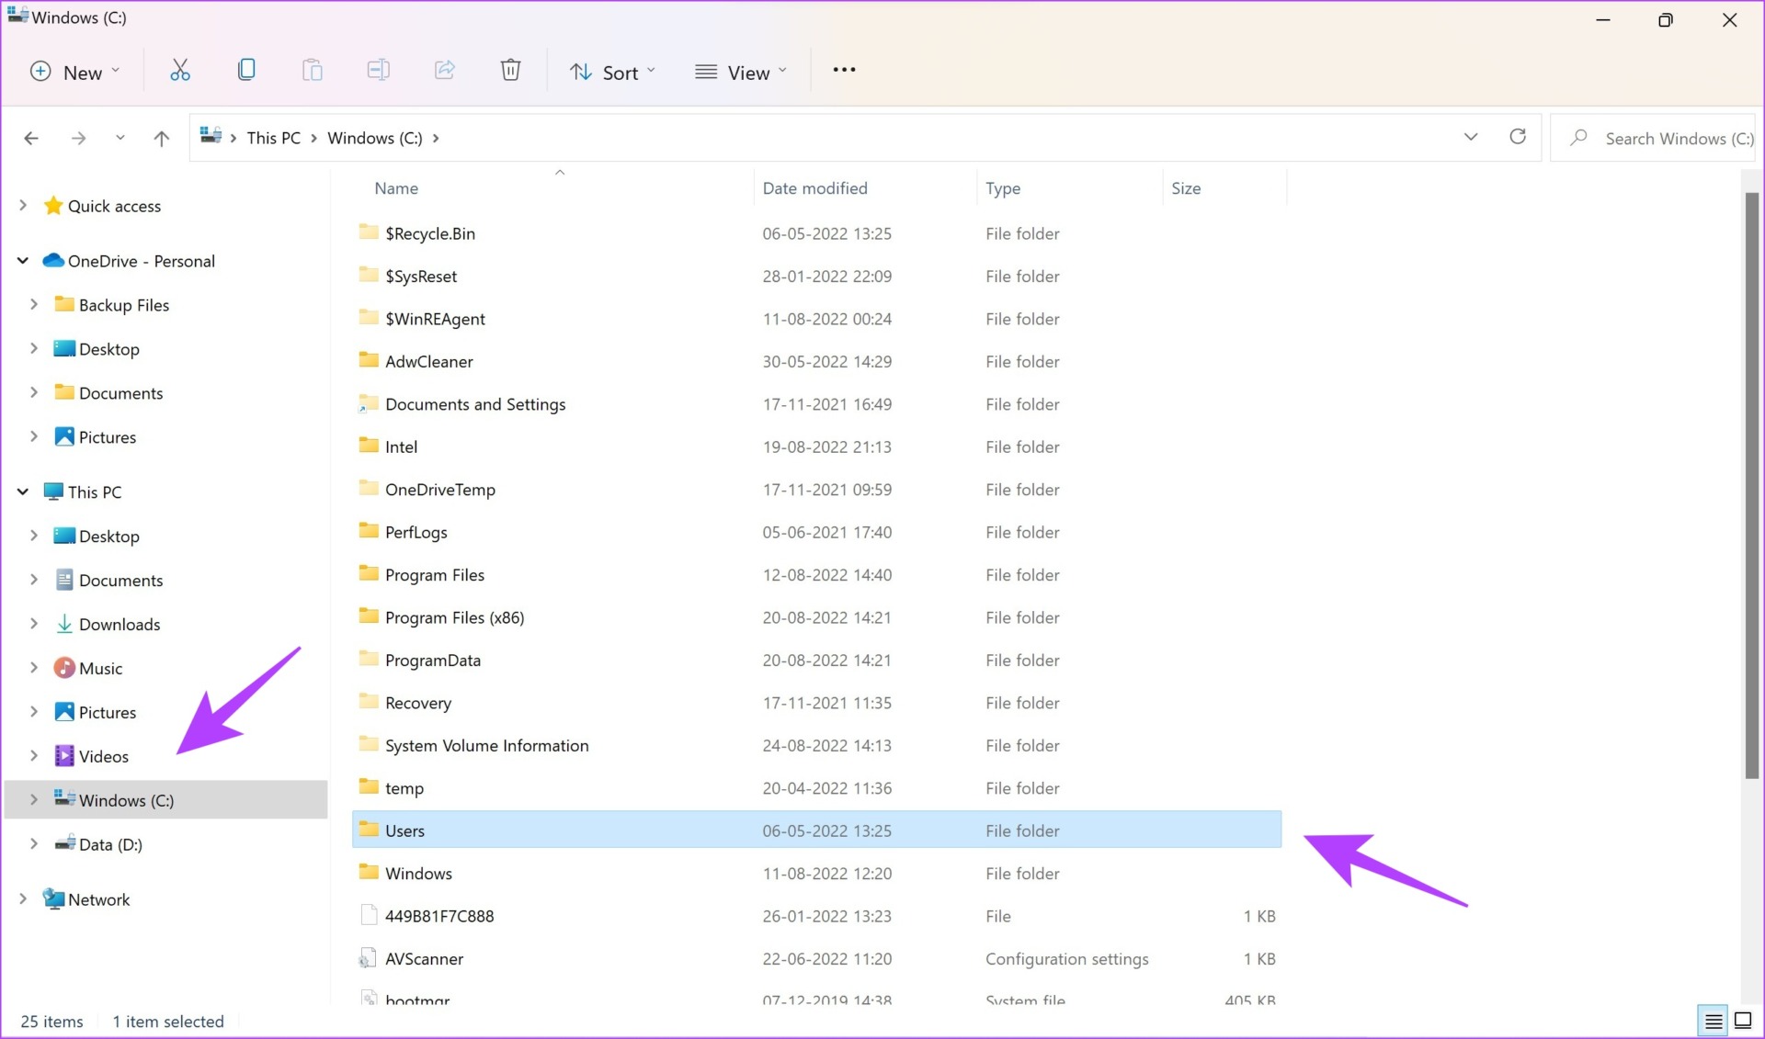This screenshot has height=1039, width=1765.
Task: Click the Share icon in toolbar
Action: [445, 71]
